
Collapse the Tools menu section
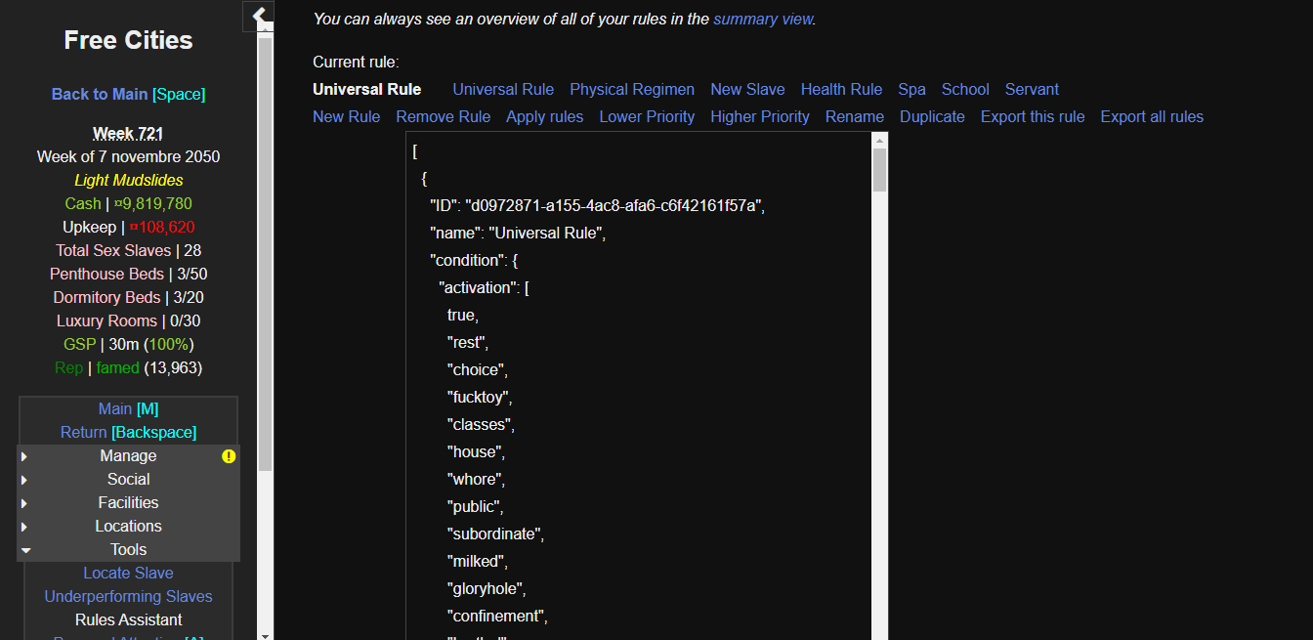coord(128,550)
